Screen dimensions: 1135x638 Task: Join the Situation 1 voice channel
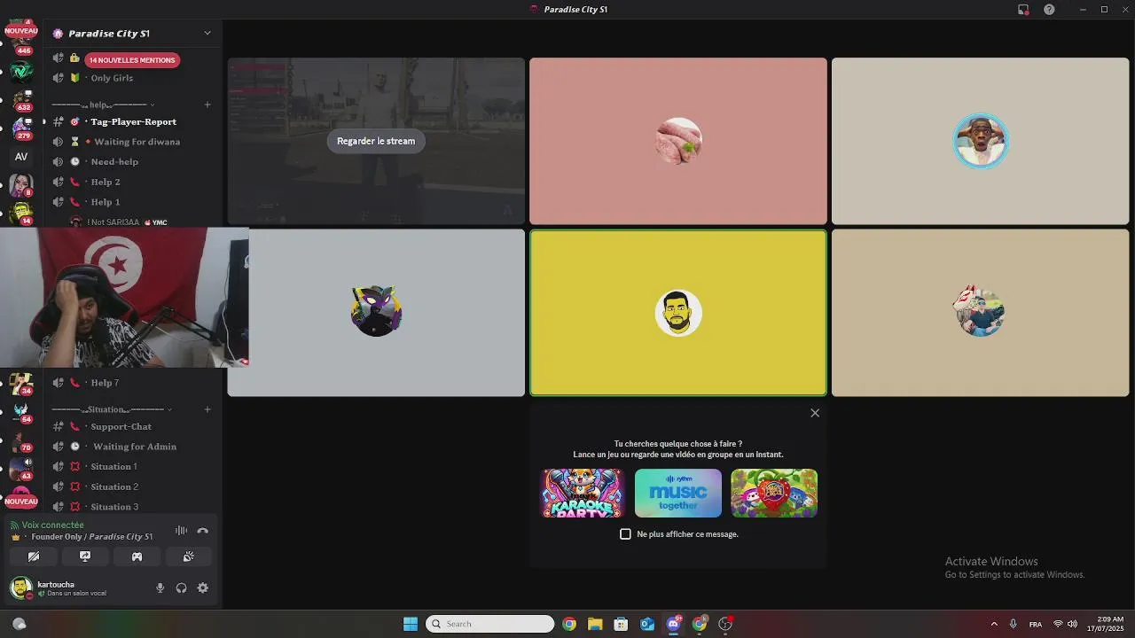(132, 466)
